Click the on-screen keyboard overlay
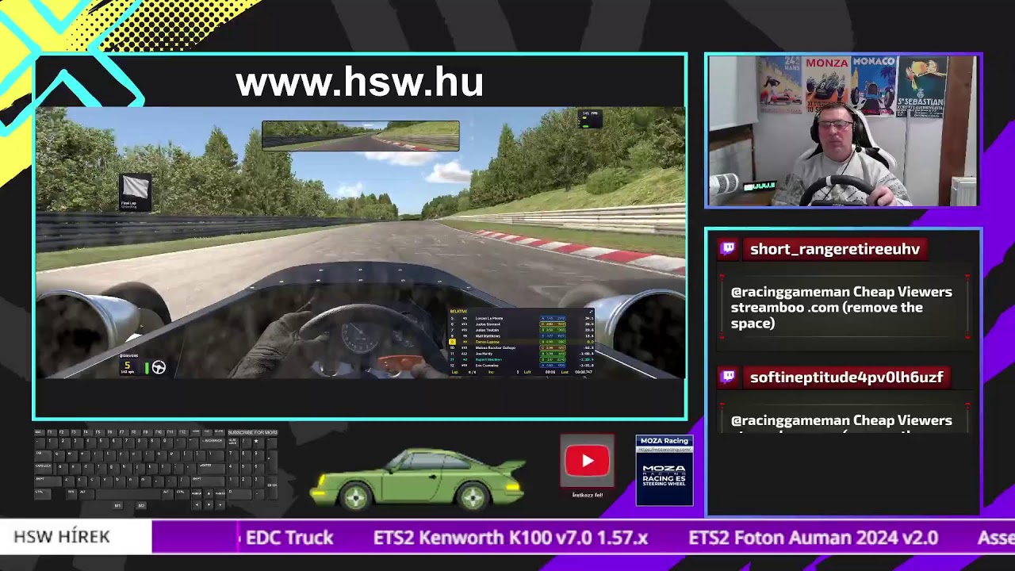Screen dimensions: 1015x571 click(156, 469)
